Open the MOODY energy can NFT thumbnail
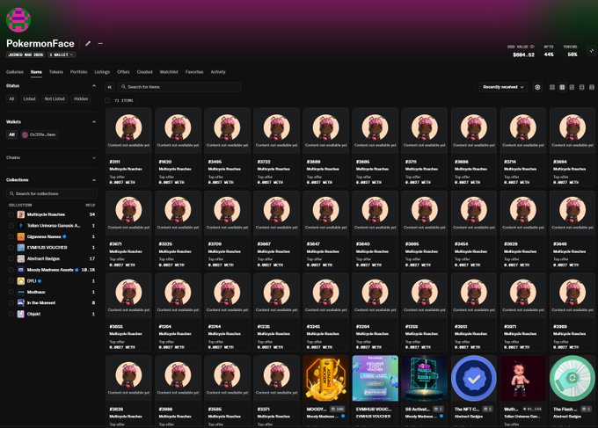 point(325,378)
